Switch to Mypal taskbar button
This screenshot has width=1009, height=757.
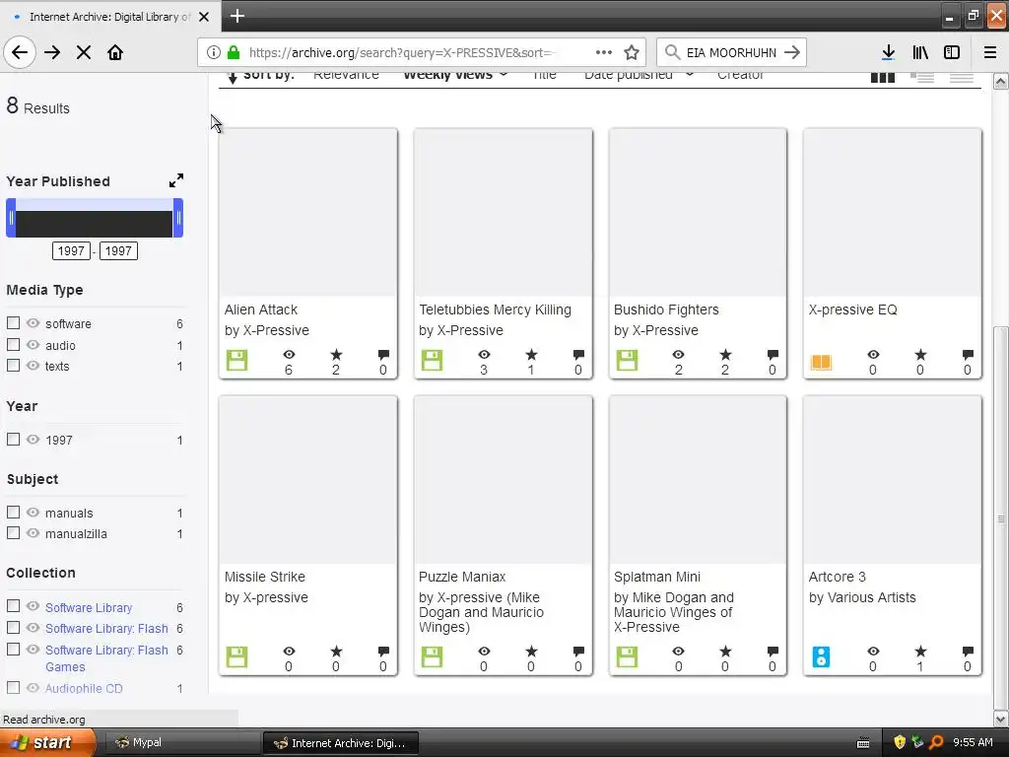tap(182, 743)
